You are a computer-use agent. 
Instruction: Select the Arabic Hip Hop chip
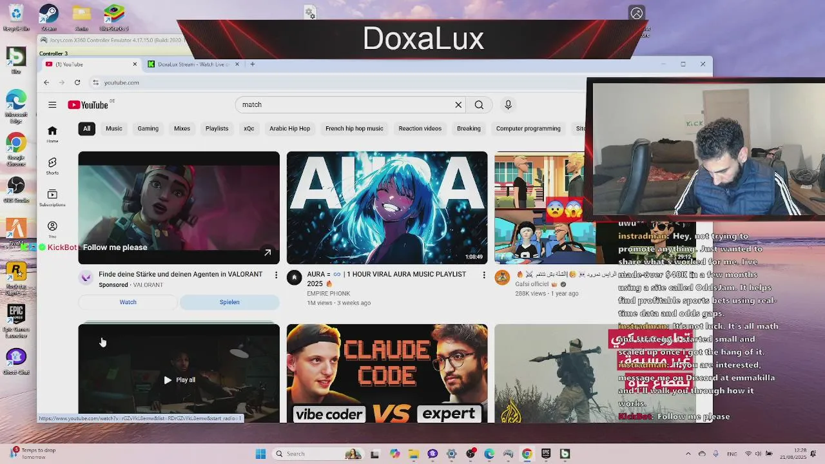tap(289, 128)
